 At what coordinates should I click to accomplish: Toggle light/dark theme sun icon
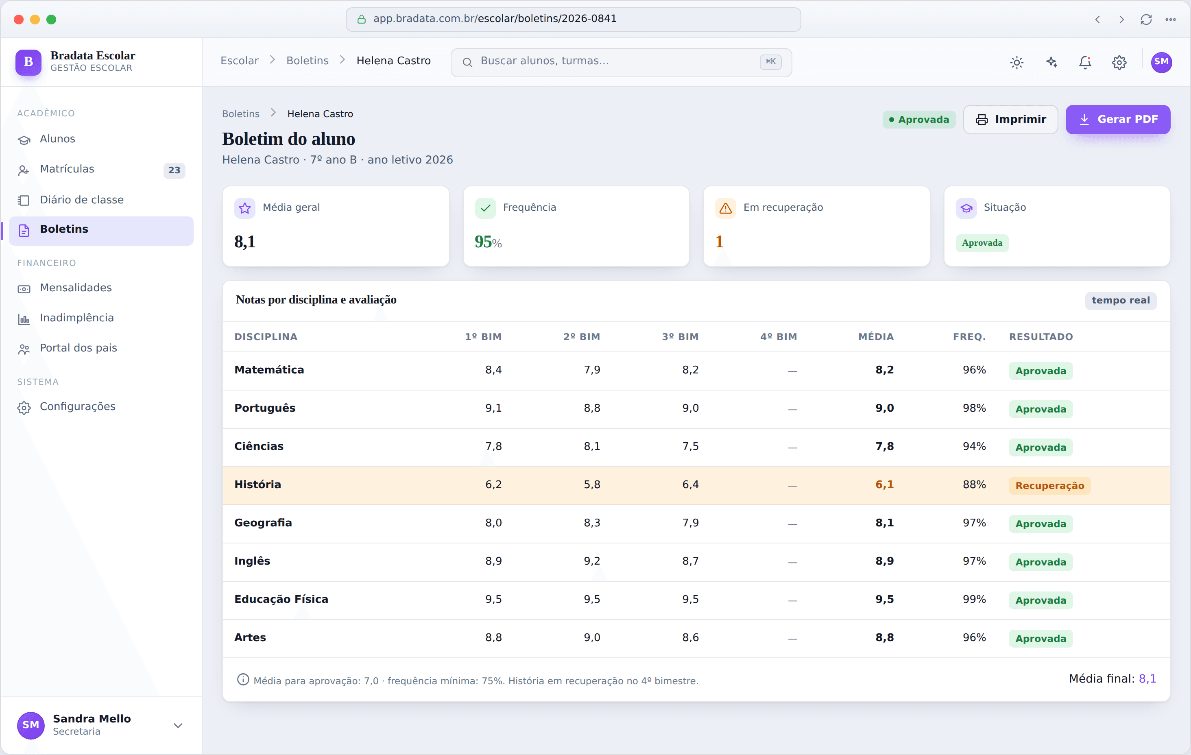click(x=1016, y=62)
